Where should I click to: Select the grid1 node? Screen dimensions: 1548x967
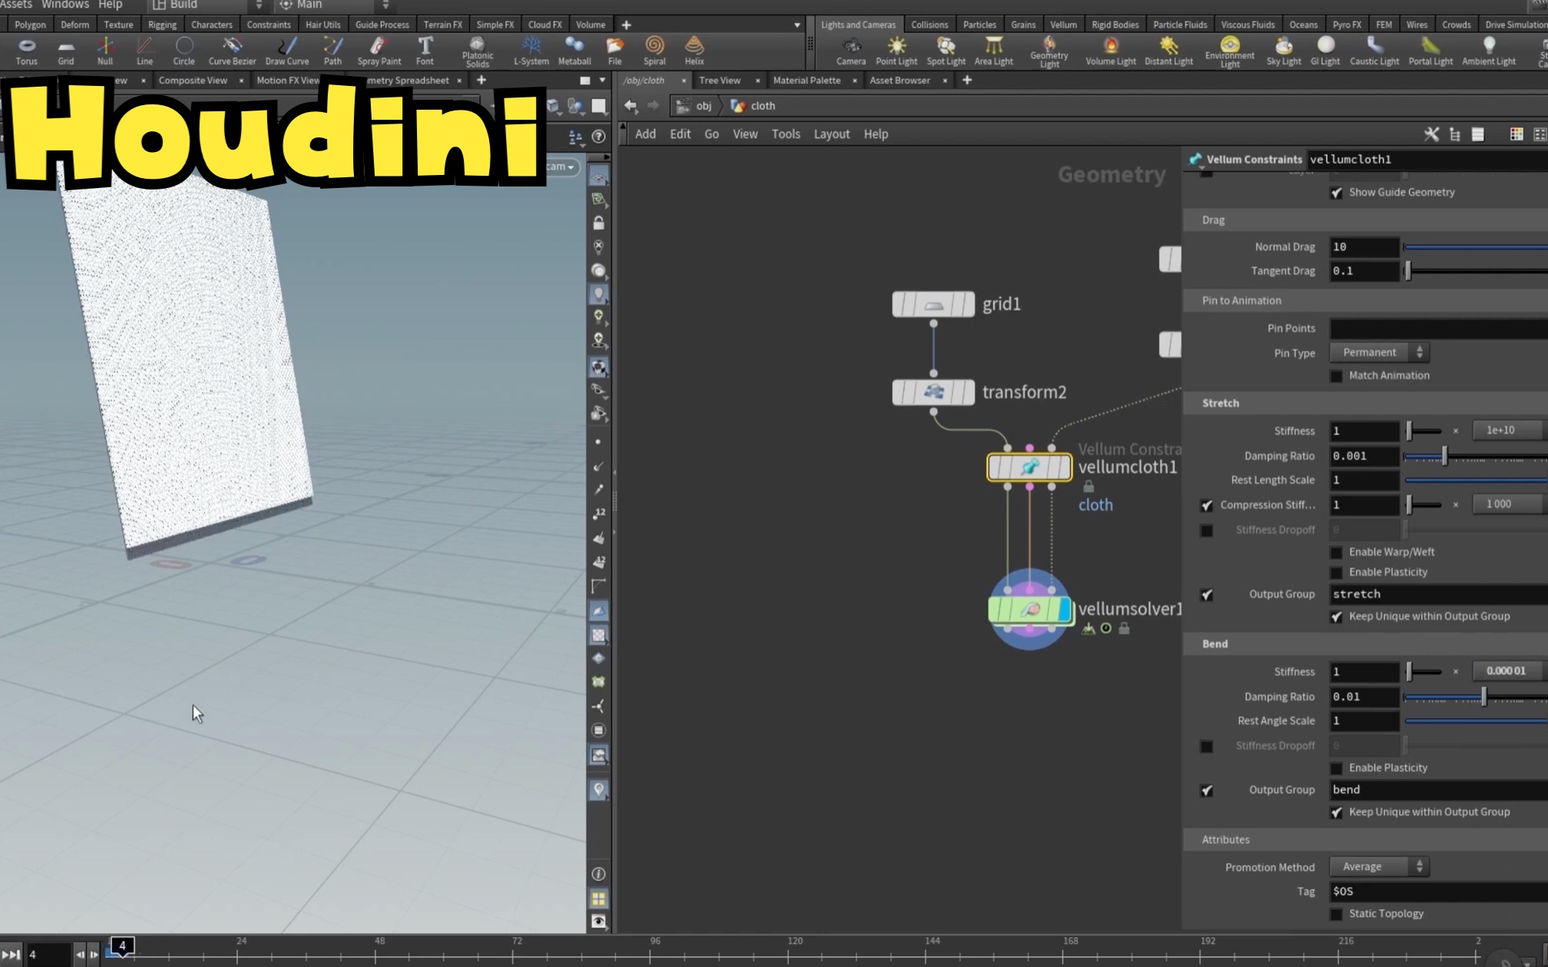pyautogui.click(x=933, y=305)
